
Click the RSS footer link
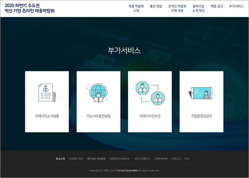(187, 158)
